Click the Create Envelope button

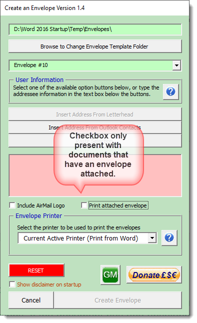coord(118,300)
